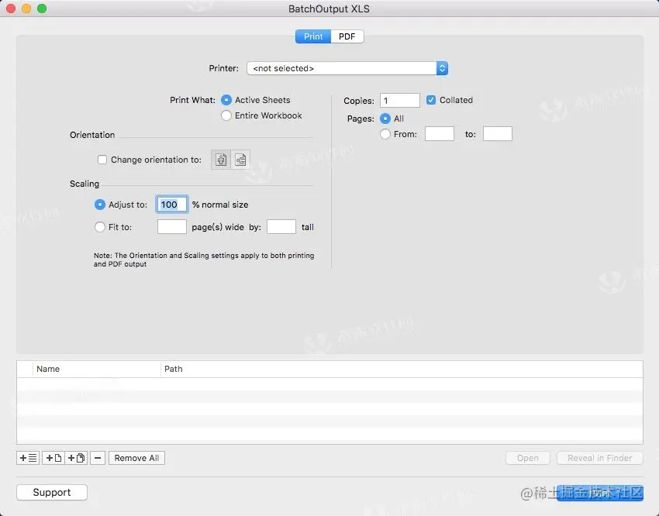
Task: Enable Change orientation to checkbox
Action: pyautogui.click(x=102, y=160)
